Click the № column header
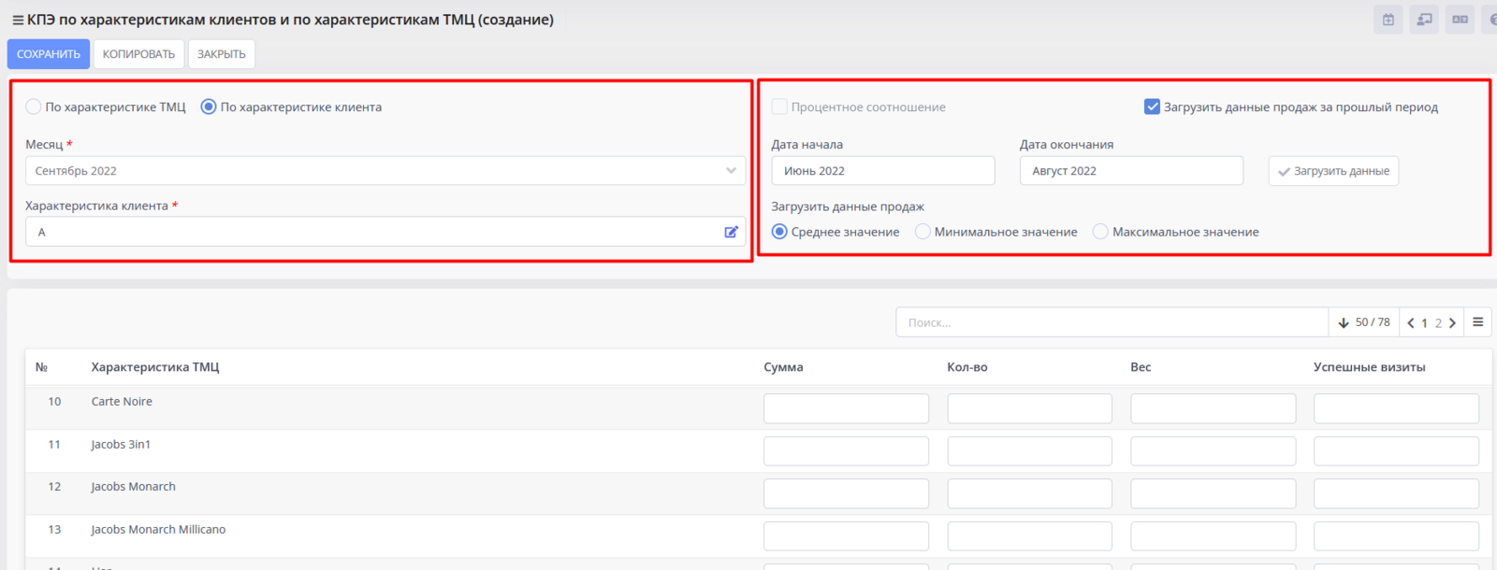1497x570 pixels. coord(41,367)
